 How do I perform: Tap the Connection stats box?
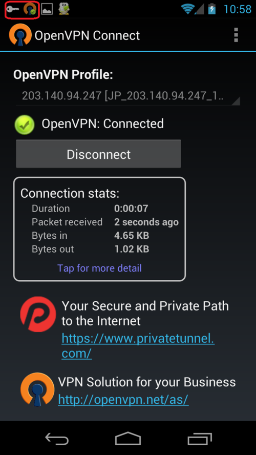99,229
